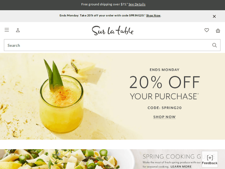Open the Feedback widget plus icon
Screen dimensions: 225x169
click(x=210, y=158)
